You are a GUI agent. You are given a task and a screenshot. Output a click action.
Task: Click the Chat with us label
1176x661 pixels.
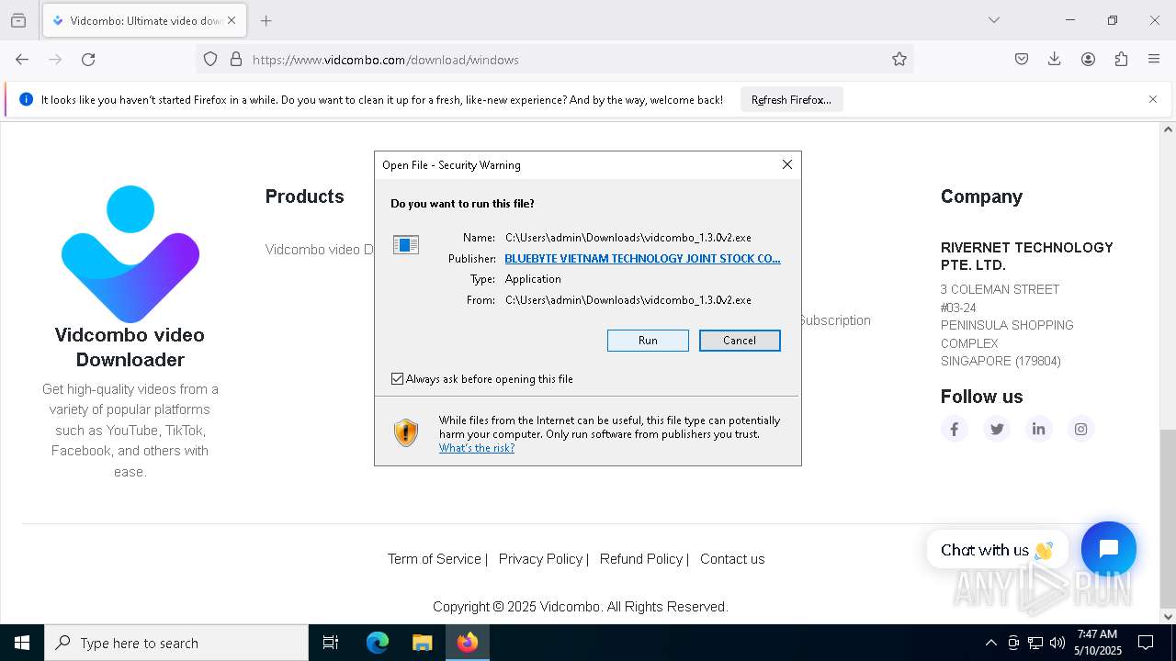coord(998,550)
